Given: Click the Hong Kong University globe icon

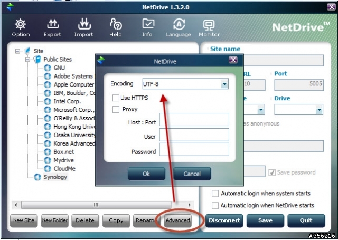Looking at the screenshot, I should (48, 127).
